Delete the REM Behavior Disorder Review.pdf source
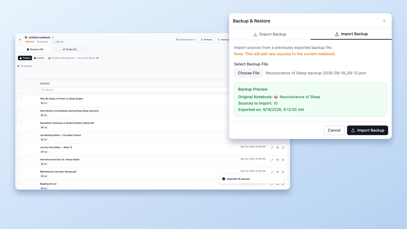 (283, 172)
